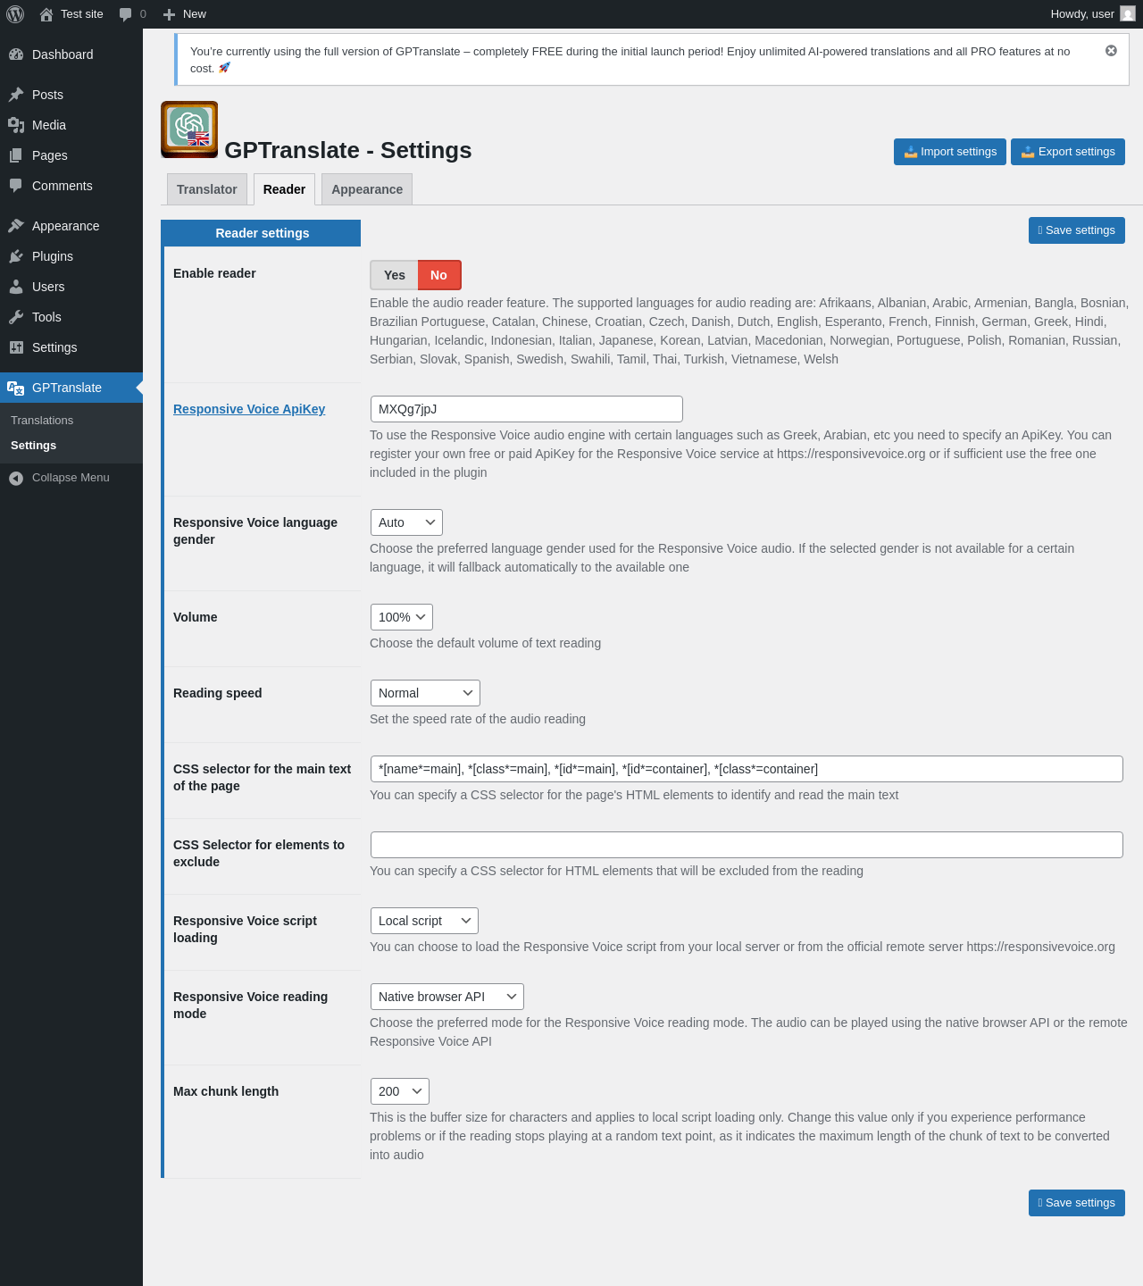Select the Reader tab
This screenshot has height=1286, width=1143.
click(x=284, y=189)
